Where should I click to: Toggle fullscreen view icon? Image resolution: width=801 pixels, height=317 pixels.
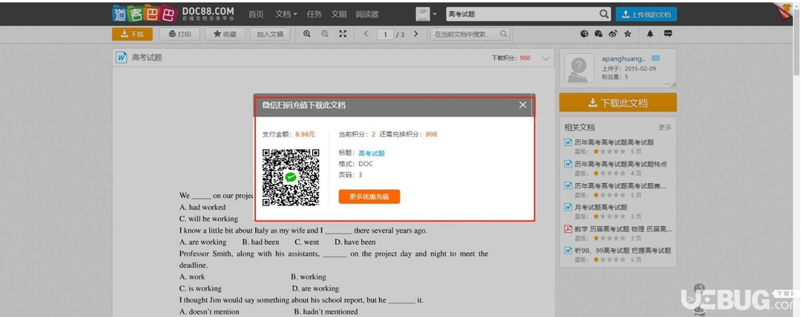click(343, 34)
